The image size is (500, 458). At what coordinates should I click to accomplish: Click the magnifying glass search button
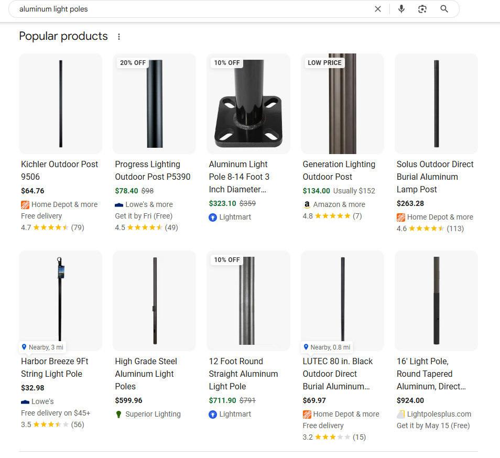[x=444, y=9]
